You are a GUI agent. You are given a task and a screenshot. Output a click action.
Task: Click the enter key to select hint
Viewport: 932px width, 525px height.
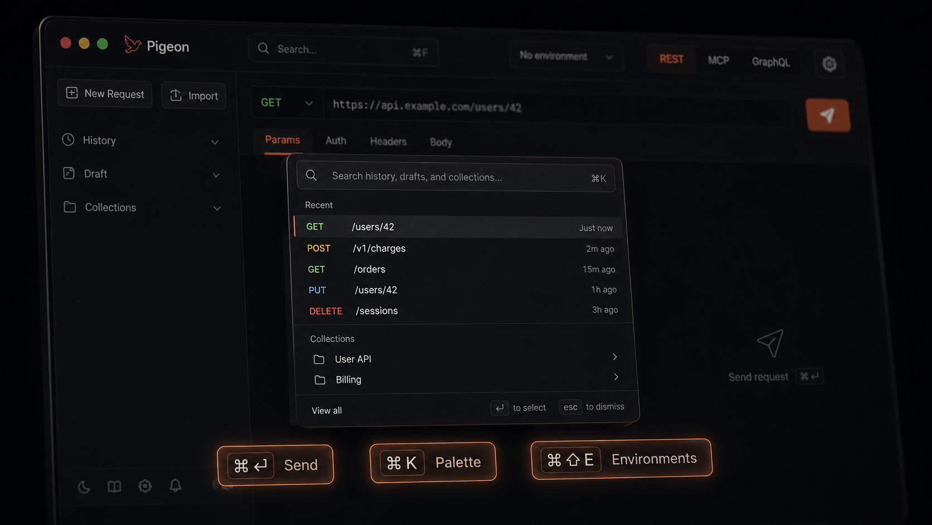(x=499, y=408)
